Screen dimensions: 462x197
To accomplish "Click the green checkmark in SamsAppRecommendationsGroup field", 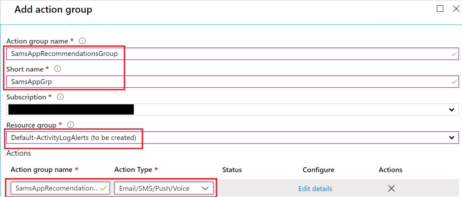I will click(x=453, y=54).
